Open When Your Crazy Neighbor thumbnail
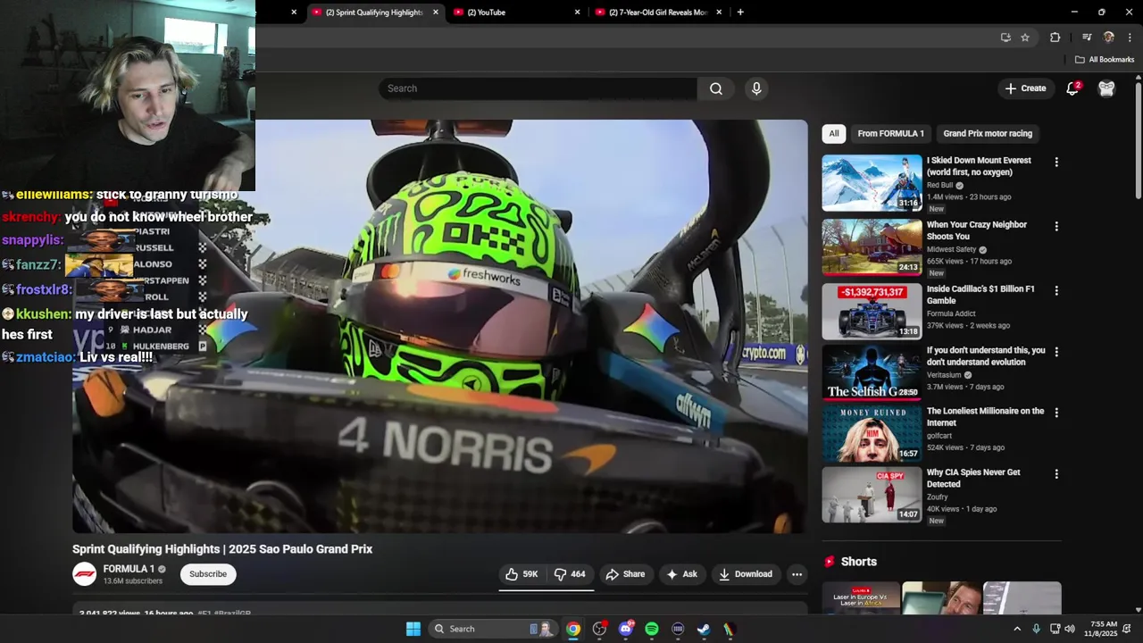The height and width of the screenshot is (643, 1143). pyautogui.click(x=872, y=247)
